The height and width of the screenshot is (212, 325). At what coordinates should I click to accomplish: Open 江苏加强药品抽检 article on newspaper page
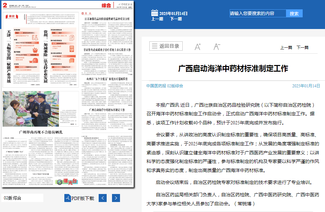(x=107, y=19)
